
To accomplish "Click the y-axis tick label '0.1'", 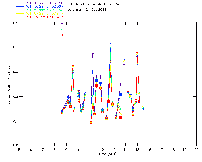I will click(x=15, y=121).
